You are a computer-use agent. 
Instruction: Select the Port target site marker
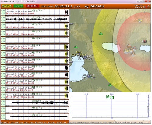(x=80, y=54)
